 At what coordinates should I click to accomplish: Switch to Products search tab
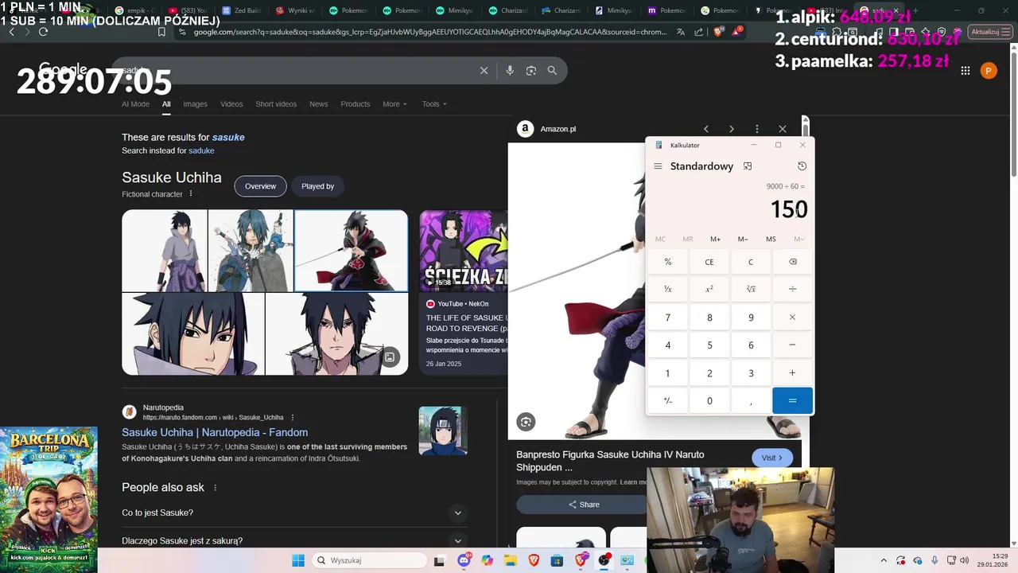click(x=355, y=104)
